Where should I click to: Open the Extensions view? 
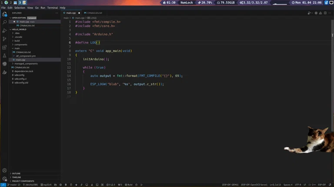click(5, 47)
